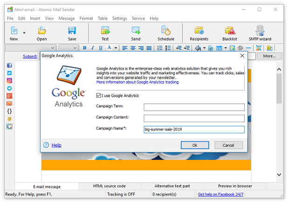Click the Instagram icon in sidebar

pos(9,81)
